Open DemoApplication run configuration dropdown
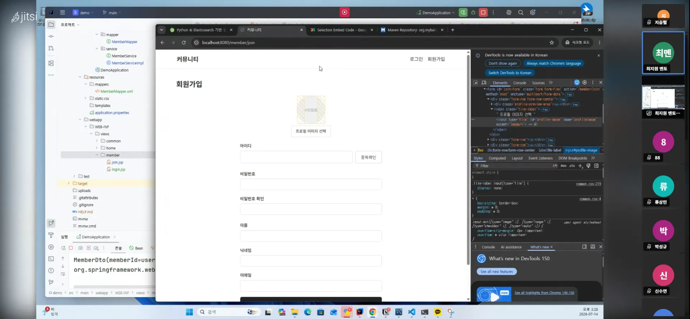Viewport: 690px width, 319px height. tap(436, 13)
